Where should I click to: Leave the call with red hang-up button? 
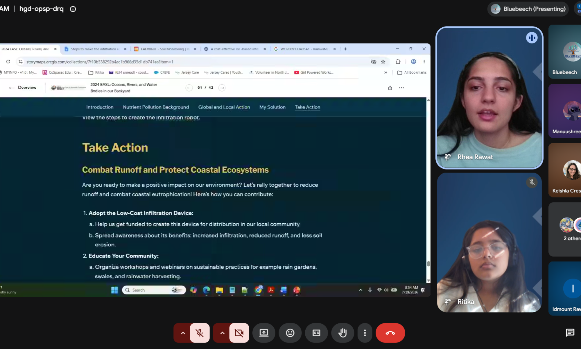coord(390,333)
